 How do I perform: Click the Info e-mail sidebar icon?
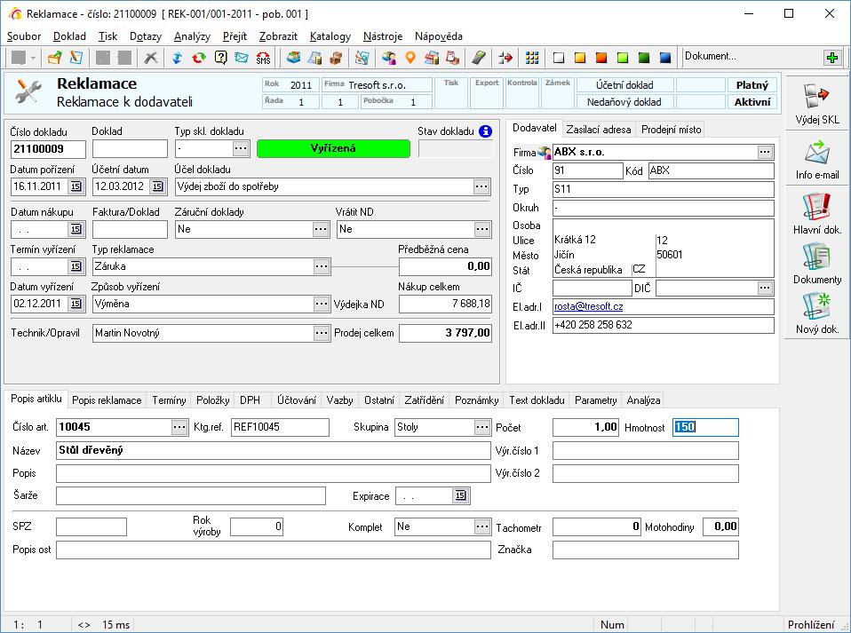(817, 160)
